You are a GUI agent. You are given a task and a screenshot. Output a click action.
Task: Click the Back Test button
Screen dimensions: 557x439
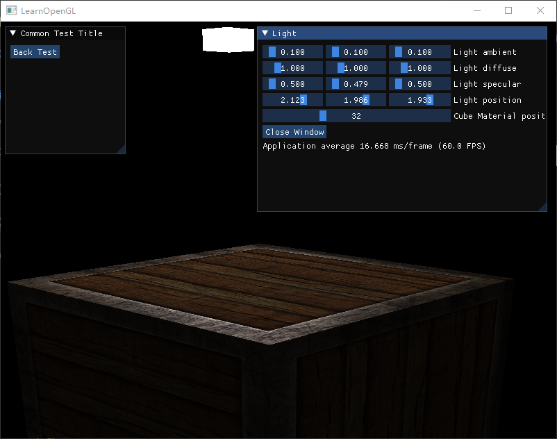(x=35, y=52)
